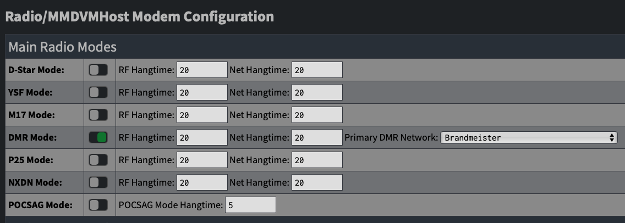Select the POCSAG Mode Hangtime input
The height and width of the screenshot is (223, 625).
pyautogui.click(x=250, y=205)
